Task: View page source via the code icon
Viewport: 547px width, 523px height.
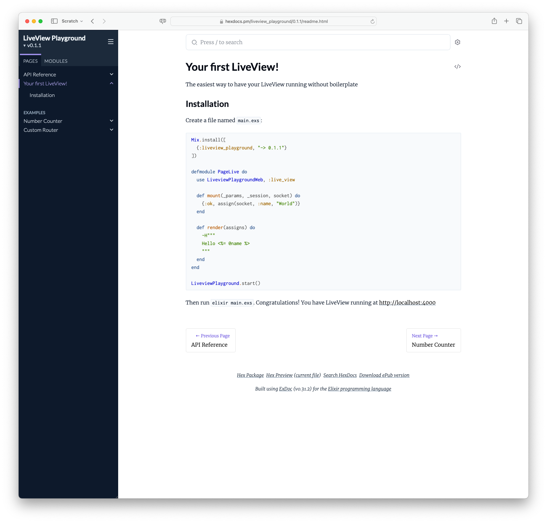Action: pyautogui.click(x=457, y=66)
